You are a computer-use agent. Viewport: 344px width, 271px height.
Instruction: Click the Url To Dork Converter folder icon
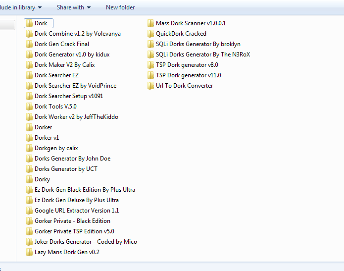coord(150,86)
